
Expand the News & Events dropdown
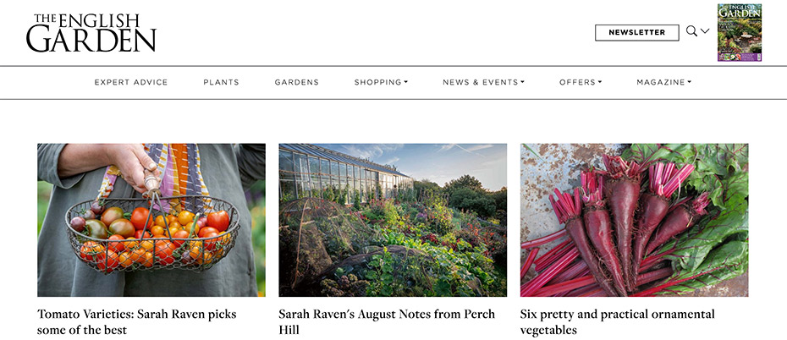coord(483,82)
